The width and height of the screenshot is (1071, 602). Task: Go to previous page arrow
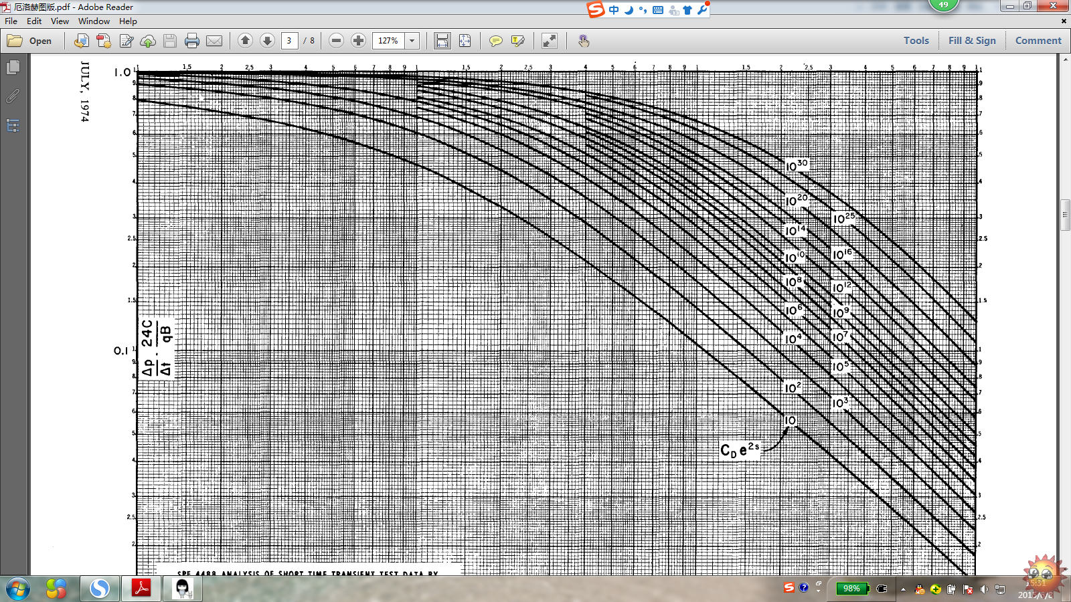(x=245, y=41)
